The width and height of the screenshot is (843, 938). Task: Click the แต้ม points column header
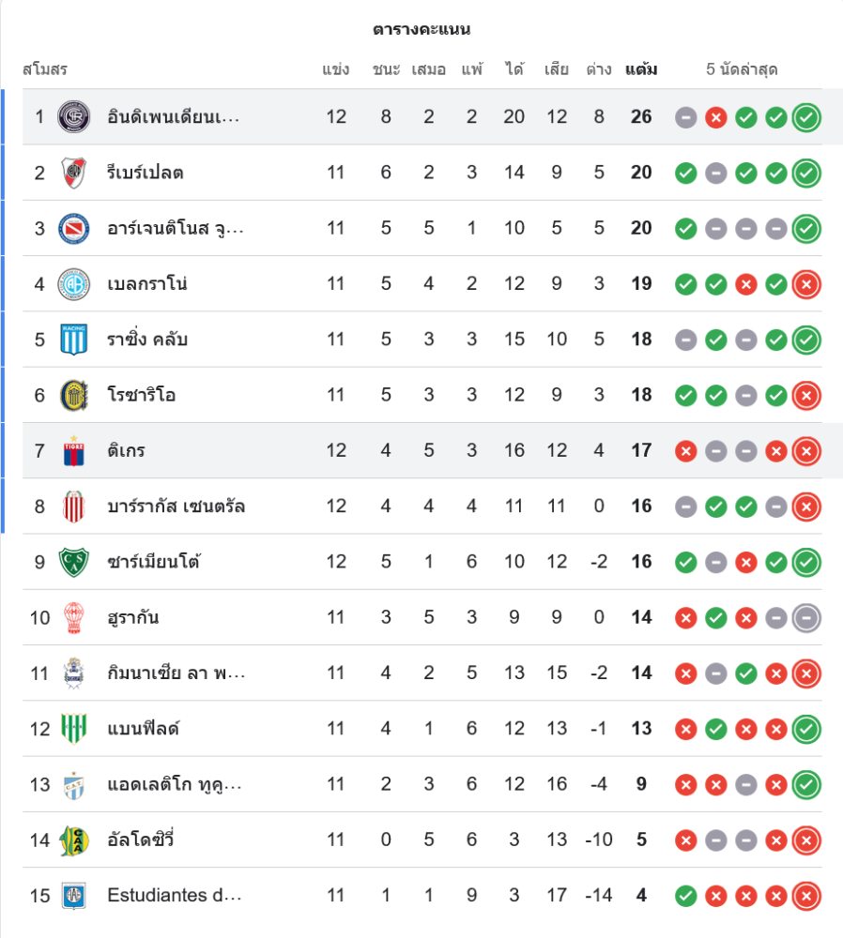(x=641, y=69)
